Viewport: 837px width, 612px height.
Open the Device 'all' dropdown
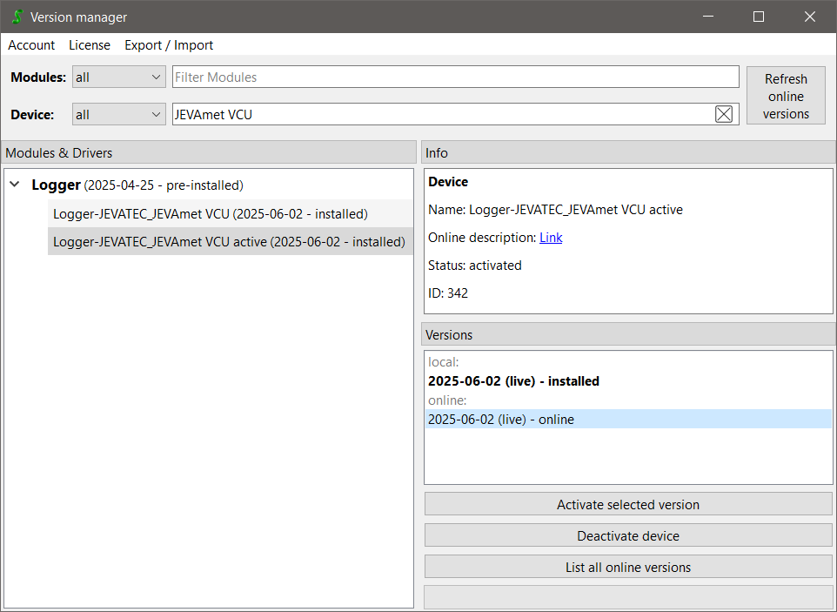118,114
